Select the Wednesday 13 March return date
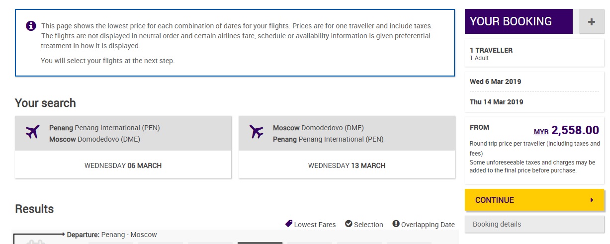Screen dimensions: 610x244 (x=347, y=165)
